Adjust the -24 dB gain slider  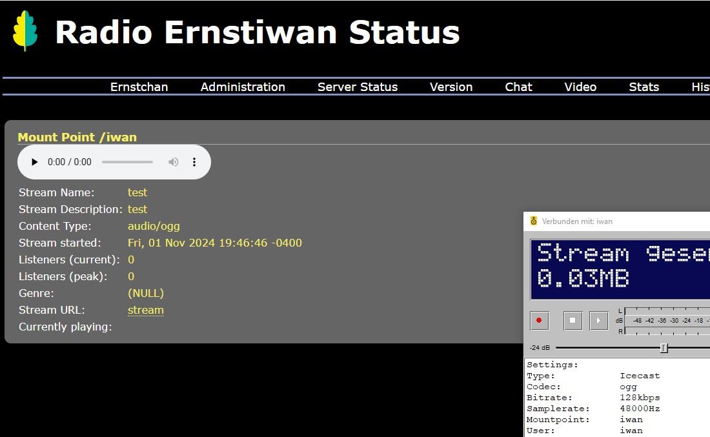tap(664, 348)
